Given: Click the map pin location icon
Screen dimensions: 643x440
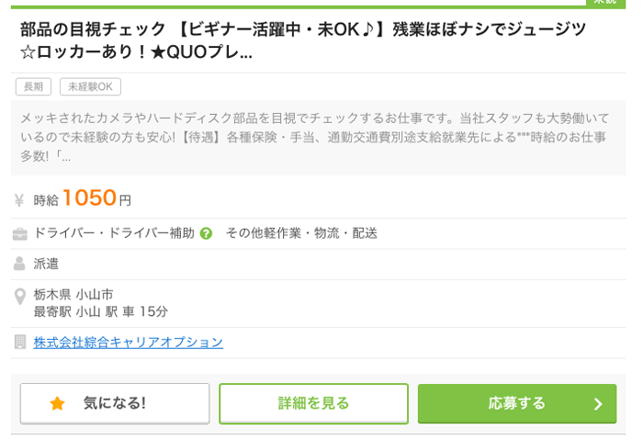Looking at the screenshot, I should coord(19,297).
